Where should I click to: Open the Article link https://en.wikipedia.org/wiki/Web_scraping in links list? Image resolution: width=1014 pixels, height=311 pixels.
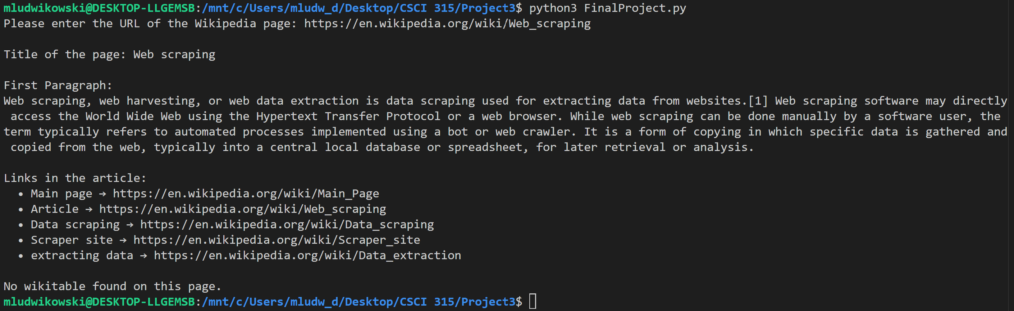click(242, 209)
